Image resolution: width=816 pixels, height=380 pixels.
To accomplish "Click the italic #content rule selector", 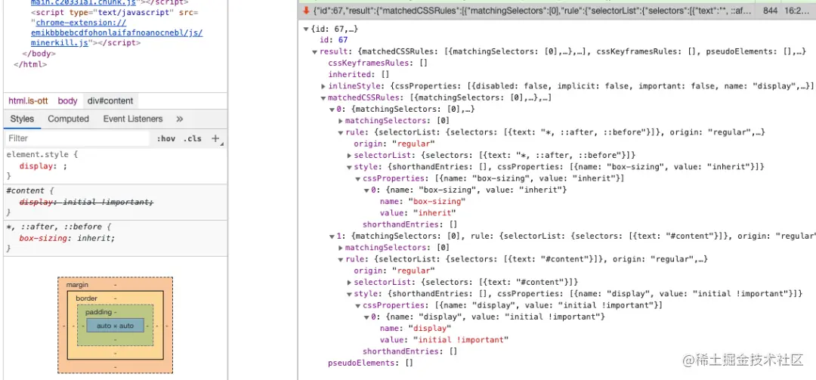I will tap(25, 191).
